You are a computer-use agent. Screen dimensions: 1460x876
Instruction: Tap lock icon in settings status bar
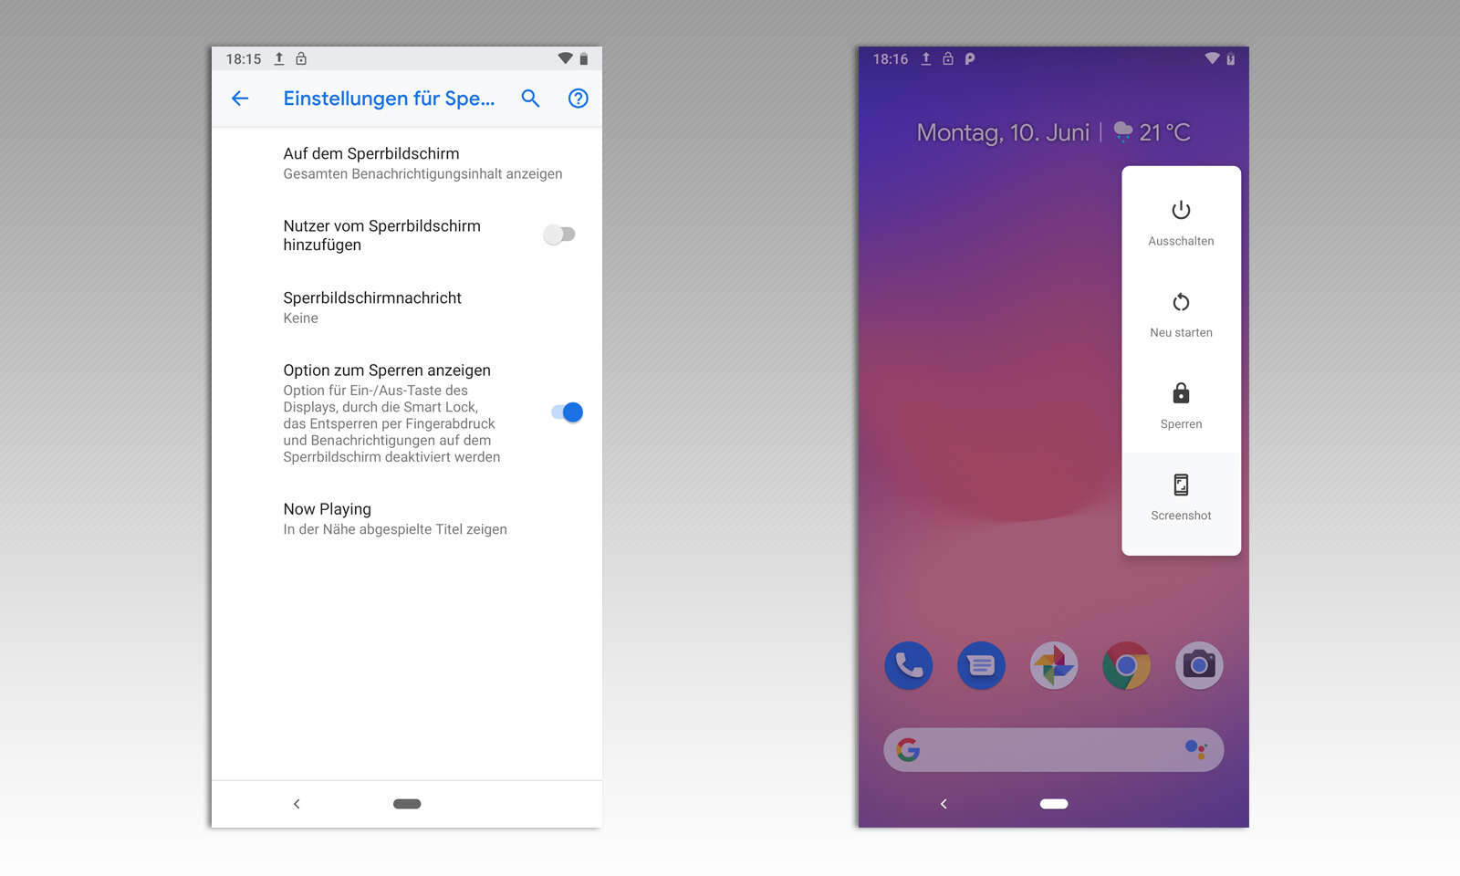pos(301,58)
